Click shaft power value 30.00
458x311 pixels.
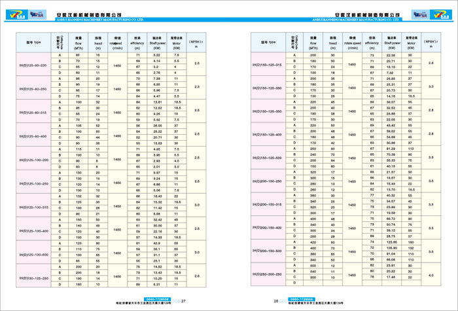(158, 226)
